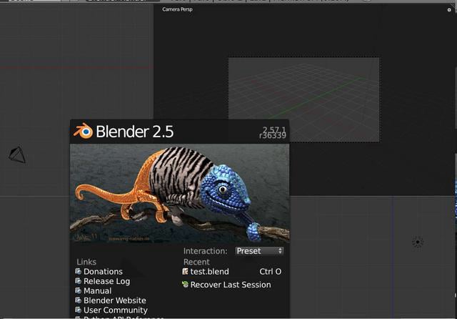457x319 pixels.
Task: Click the Camera Persp viewport label
Action: click(177, 9)
